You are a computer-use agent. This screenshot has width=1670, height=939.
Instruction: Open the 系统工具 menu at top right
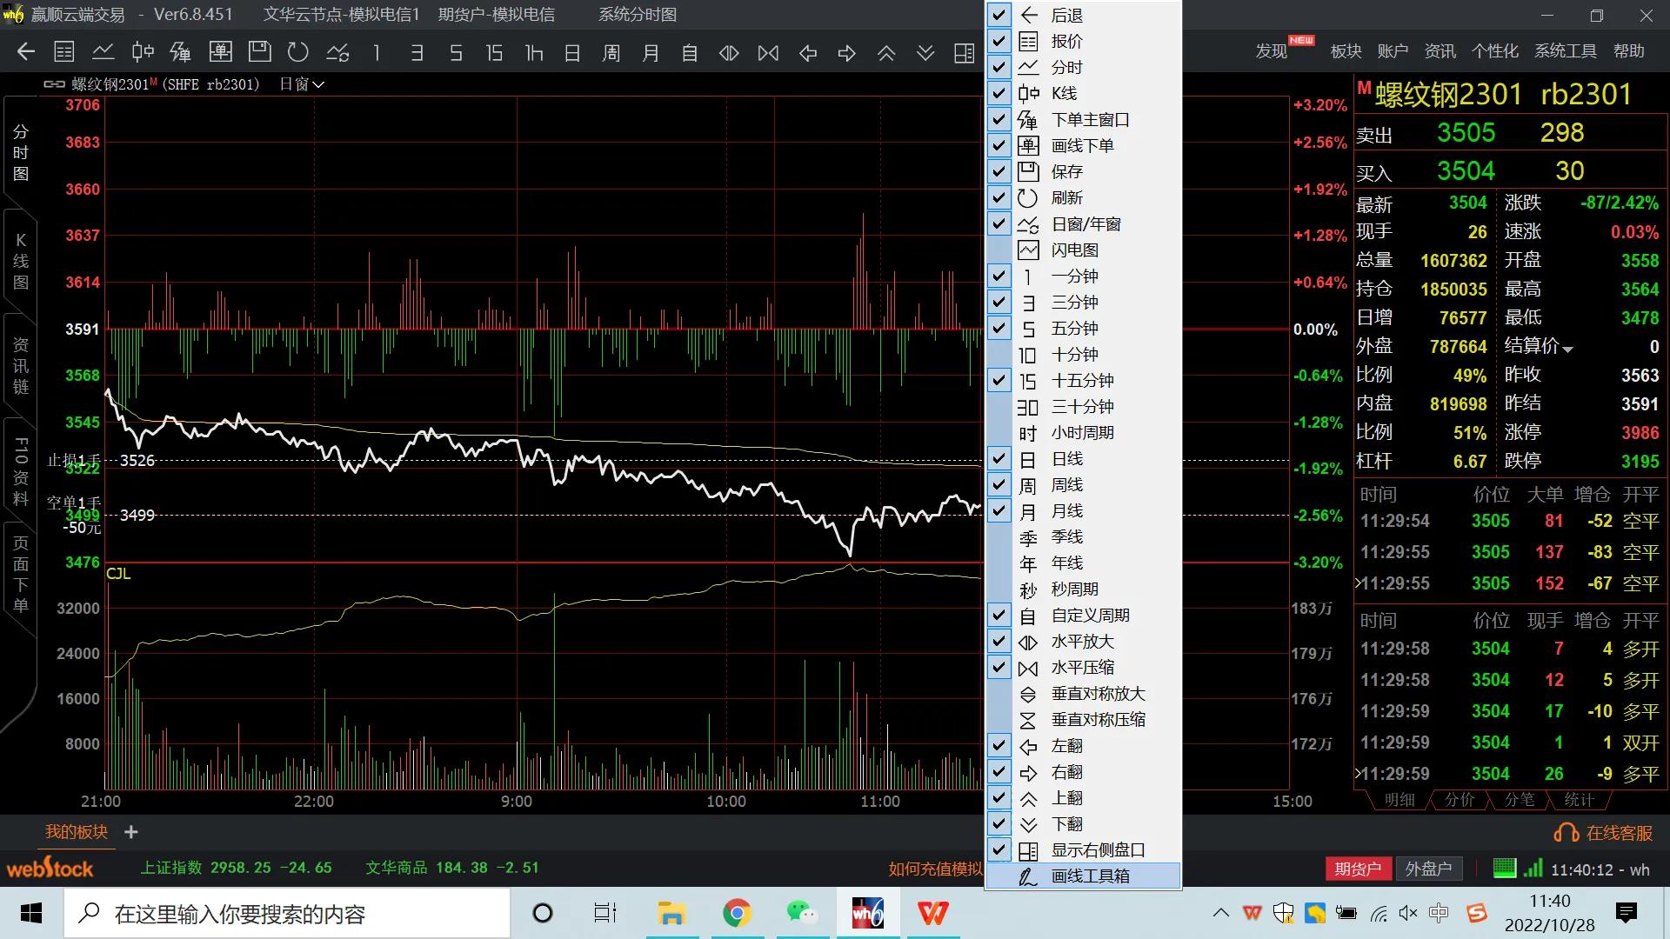click(1563, 50)
